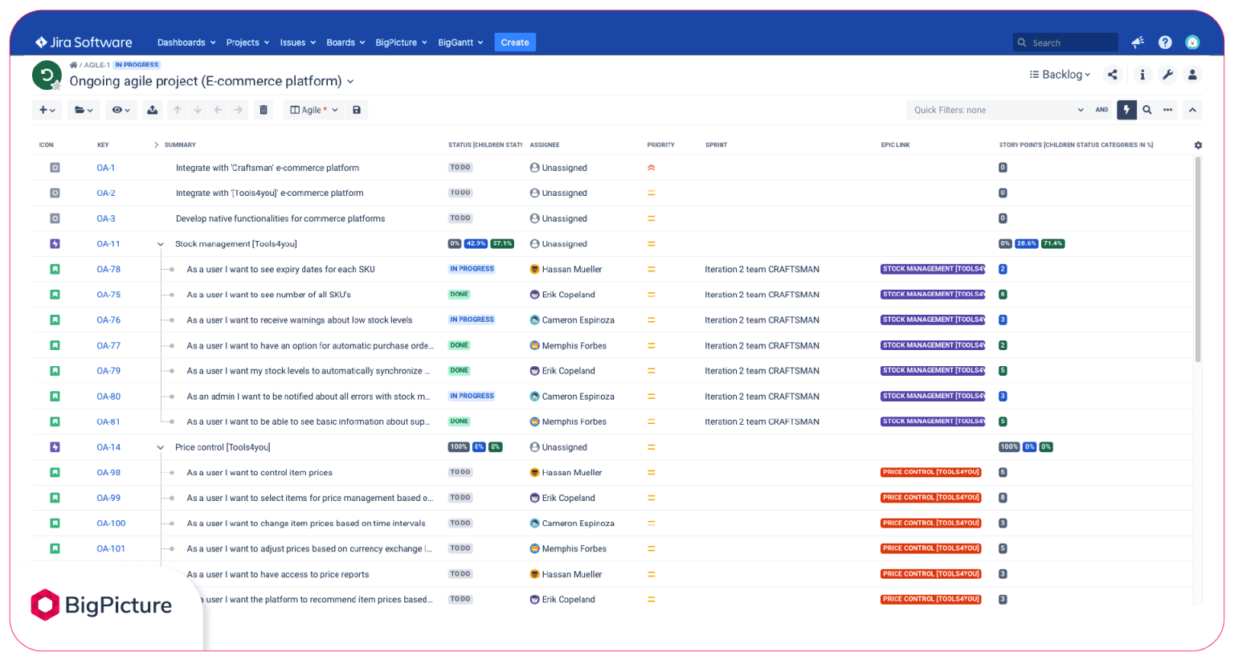Expand the Summary column chevron
Screen dimensions: 1234x668
tap(156, 145)
